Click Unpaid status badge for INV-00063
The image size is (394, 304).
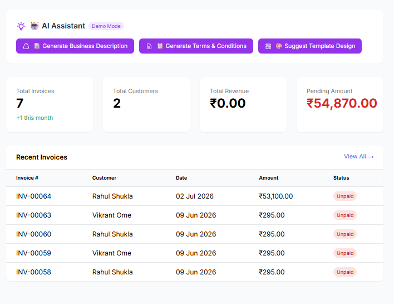click(x=345, y=215)
